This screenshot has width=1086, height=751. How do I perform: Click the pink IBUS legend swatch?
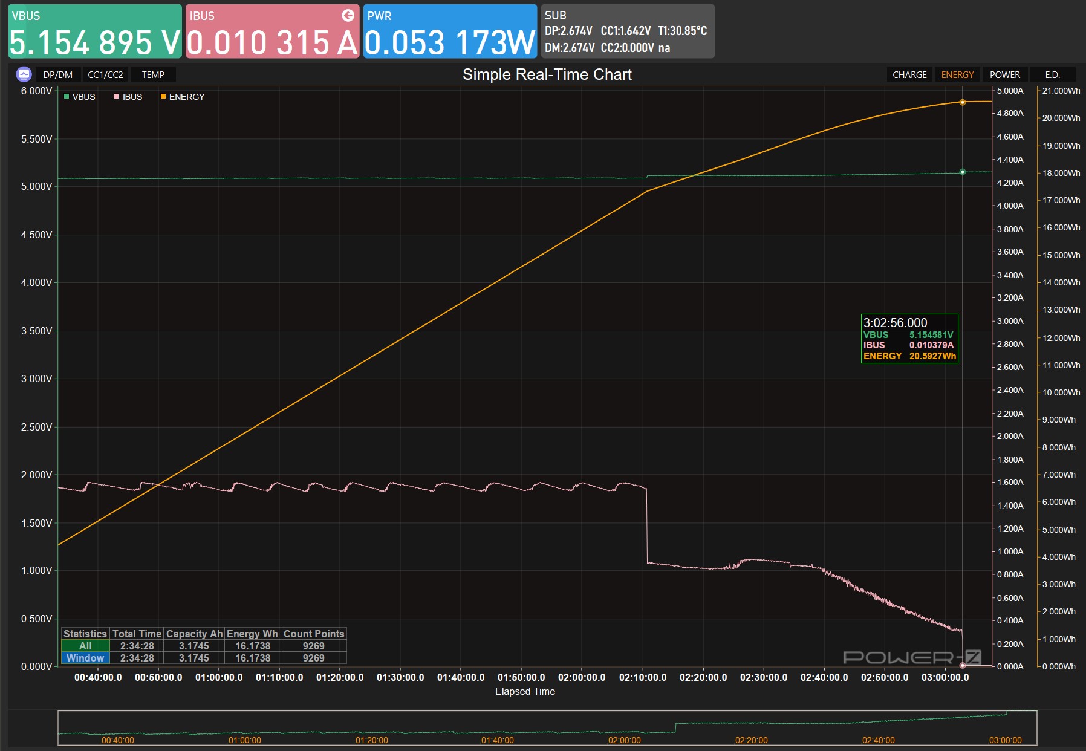(x=116, y=96)
